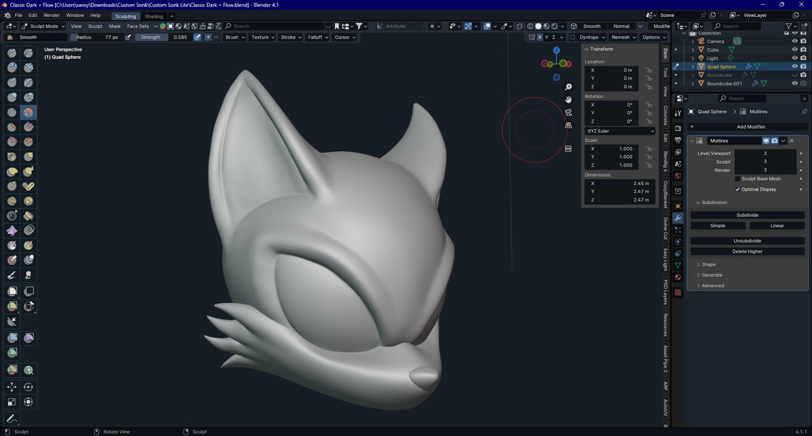The image size is (812, 436).
Task: Select the Rotate tool in toolbar
Action: pyautogui.click(x=28, y=387)
